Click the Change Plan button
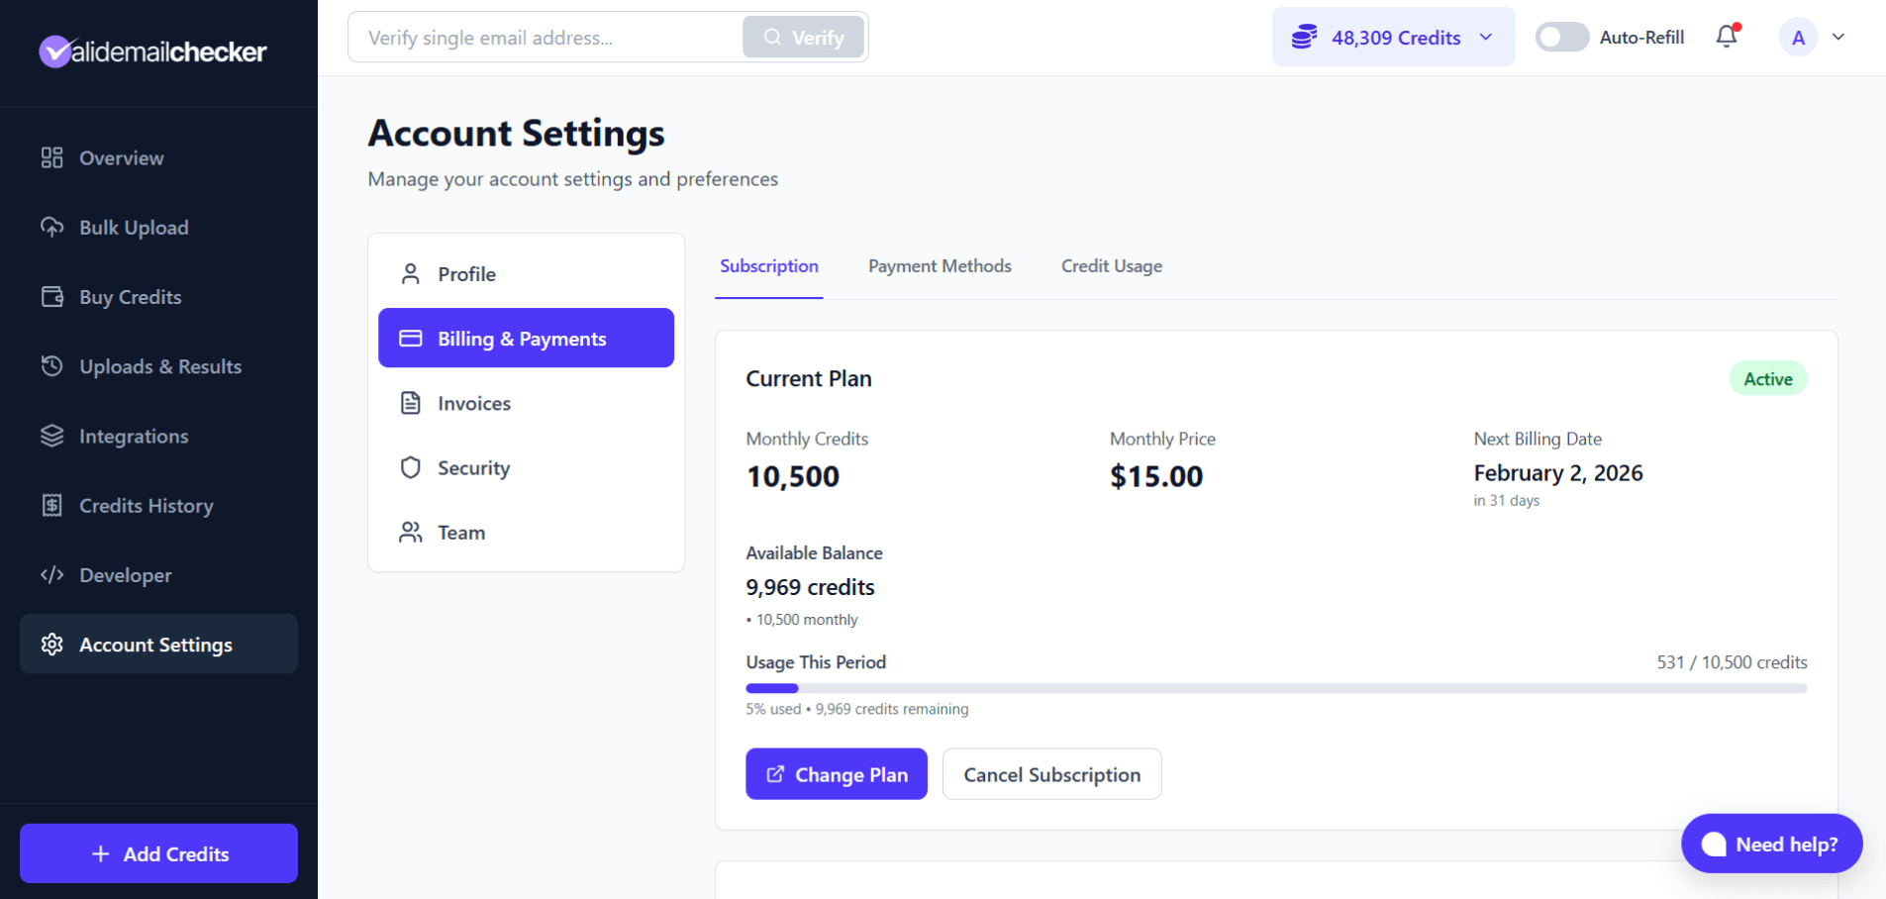 pos(836,773)
